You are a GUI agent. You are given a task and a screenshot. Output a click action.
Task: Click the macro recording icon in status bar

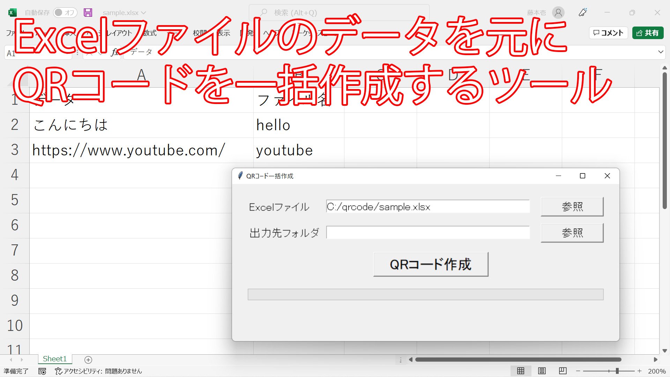coord(42,371)
